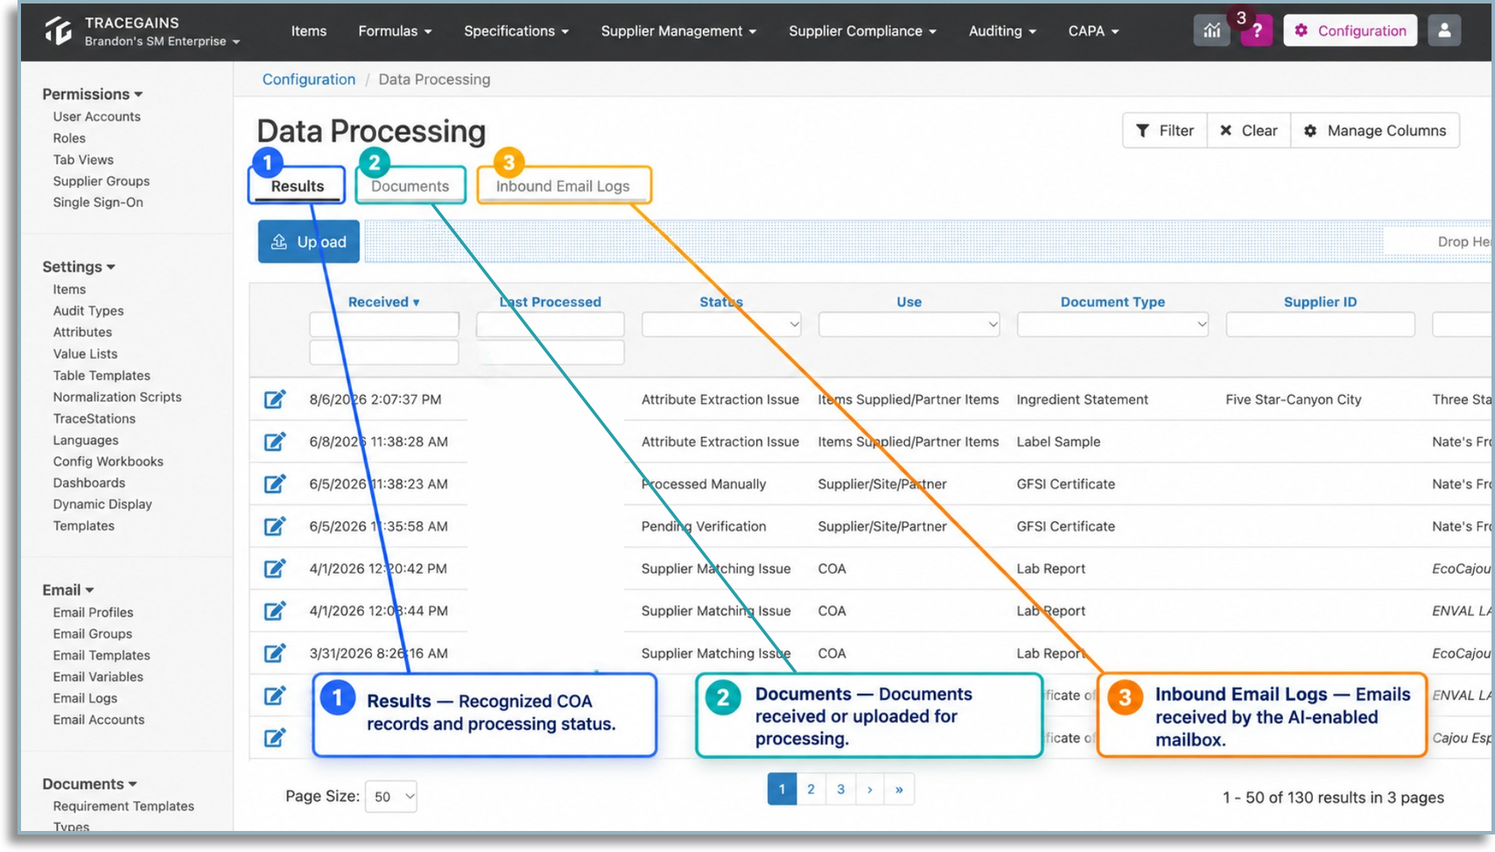This screenshot has height=852, width=1495.
Task: Edit the 4/1/2026 12:20:42 PM record
Action: pos(275,568)
